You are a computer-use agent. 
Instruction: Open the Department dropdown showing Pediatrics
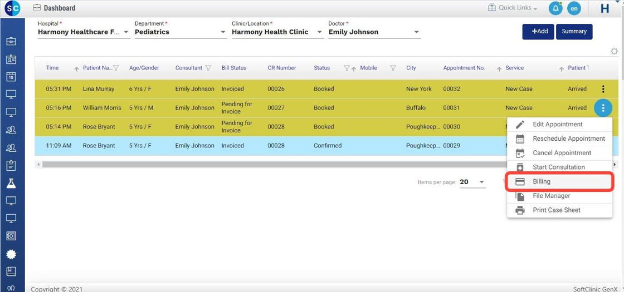(x=223, y=32)
